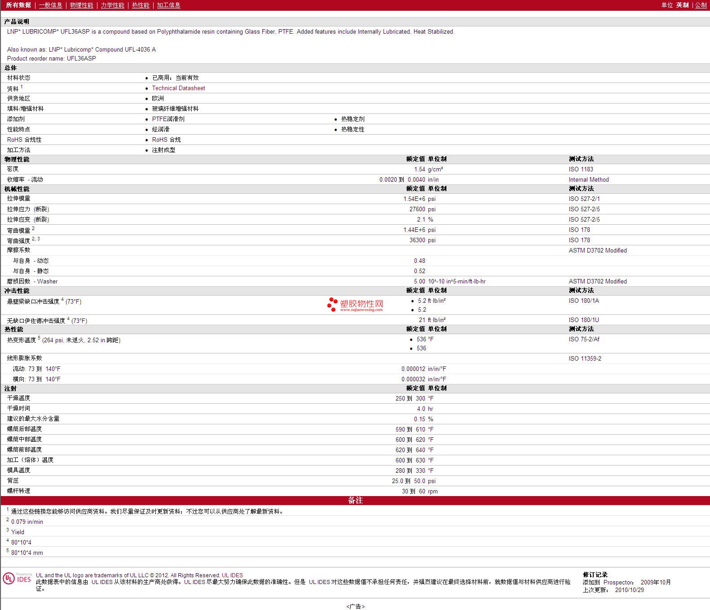
Task: Click 建议的最大水分含量 value 0.15
Action: (419, 419)
